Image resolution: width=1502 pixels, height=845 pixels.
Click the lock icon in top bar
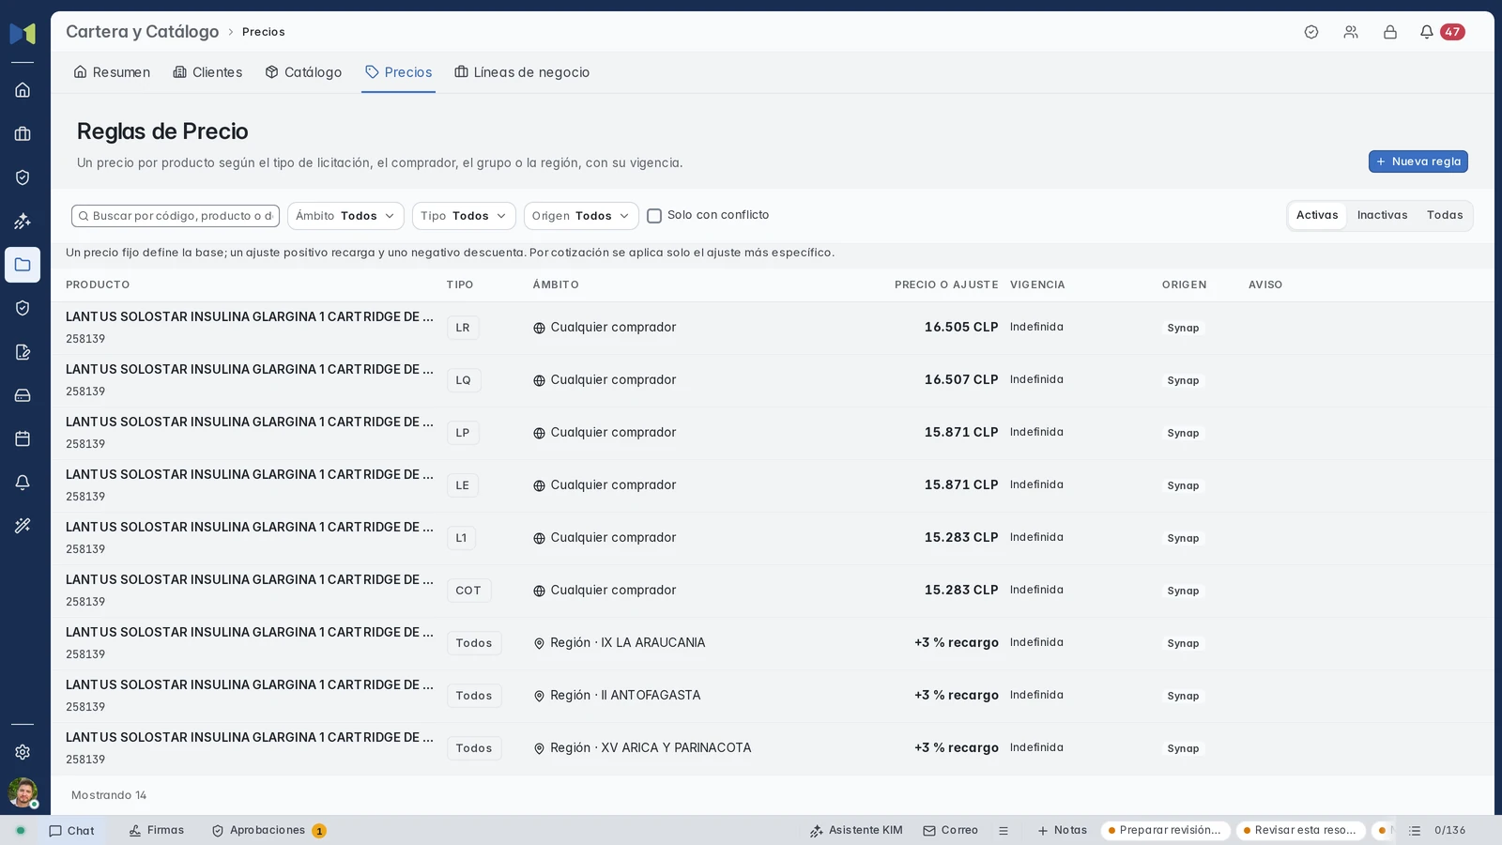[x=1390, y=32]
